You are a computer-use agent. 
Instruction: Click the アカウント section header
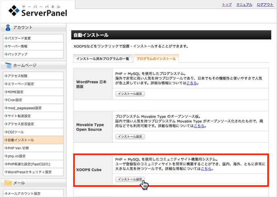click(33, 28)
